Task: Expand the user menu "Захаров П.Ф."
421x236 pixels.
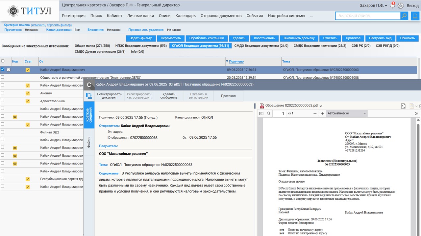Action: (374, 6)
